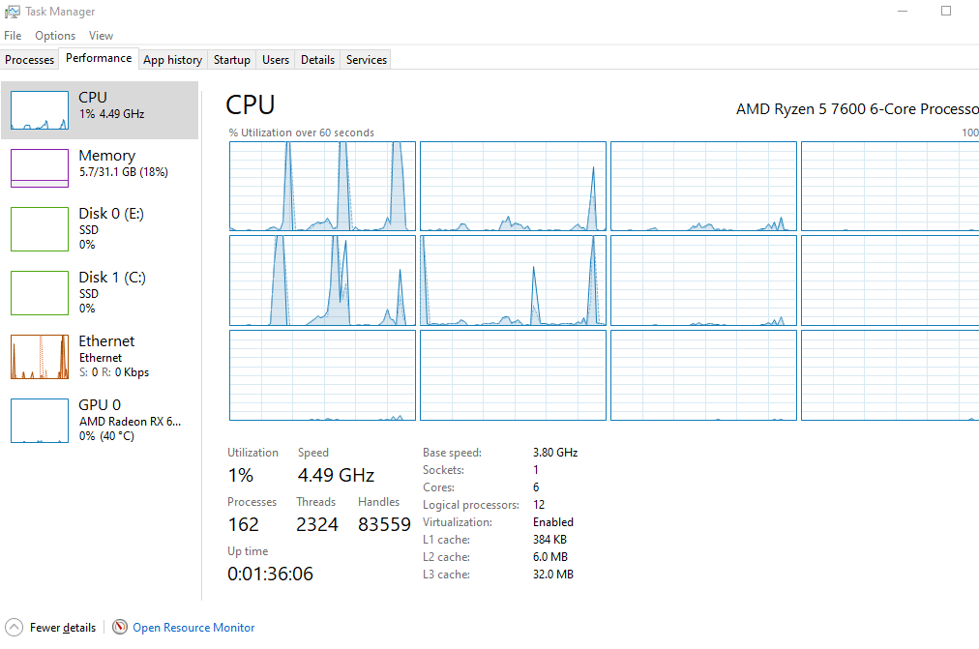Viewport: 979px width, 649px height.
Task: Click the 4.49 GHz speed value
Action: tap(336, 475)
